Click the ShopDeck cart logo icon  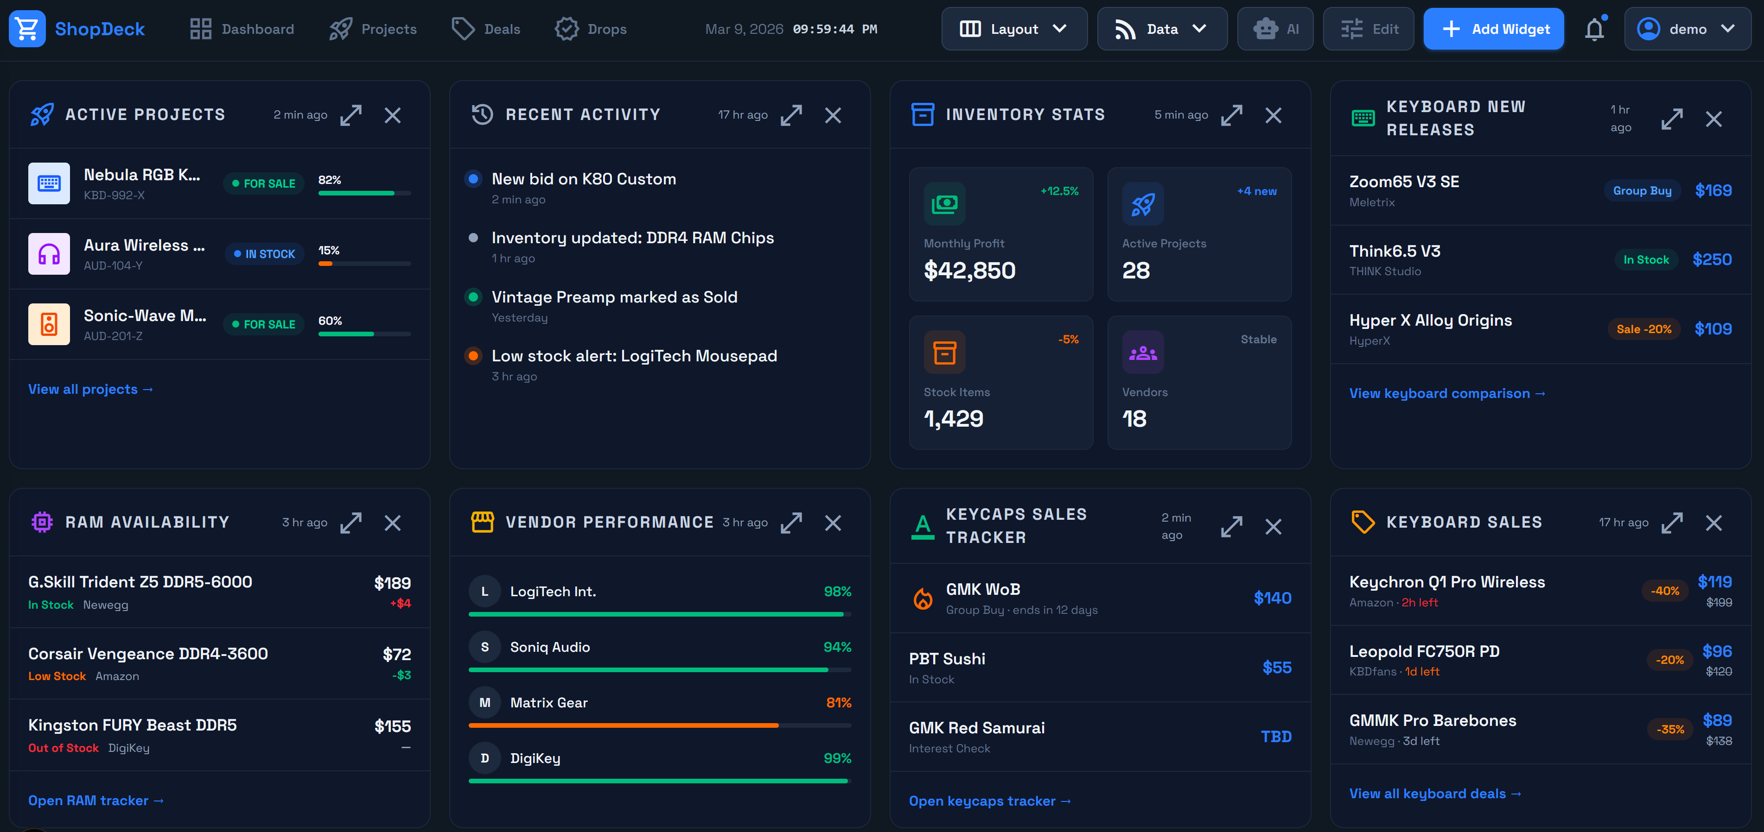click(x=27, y=29)
